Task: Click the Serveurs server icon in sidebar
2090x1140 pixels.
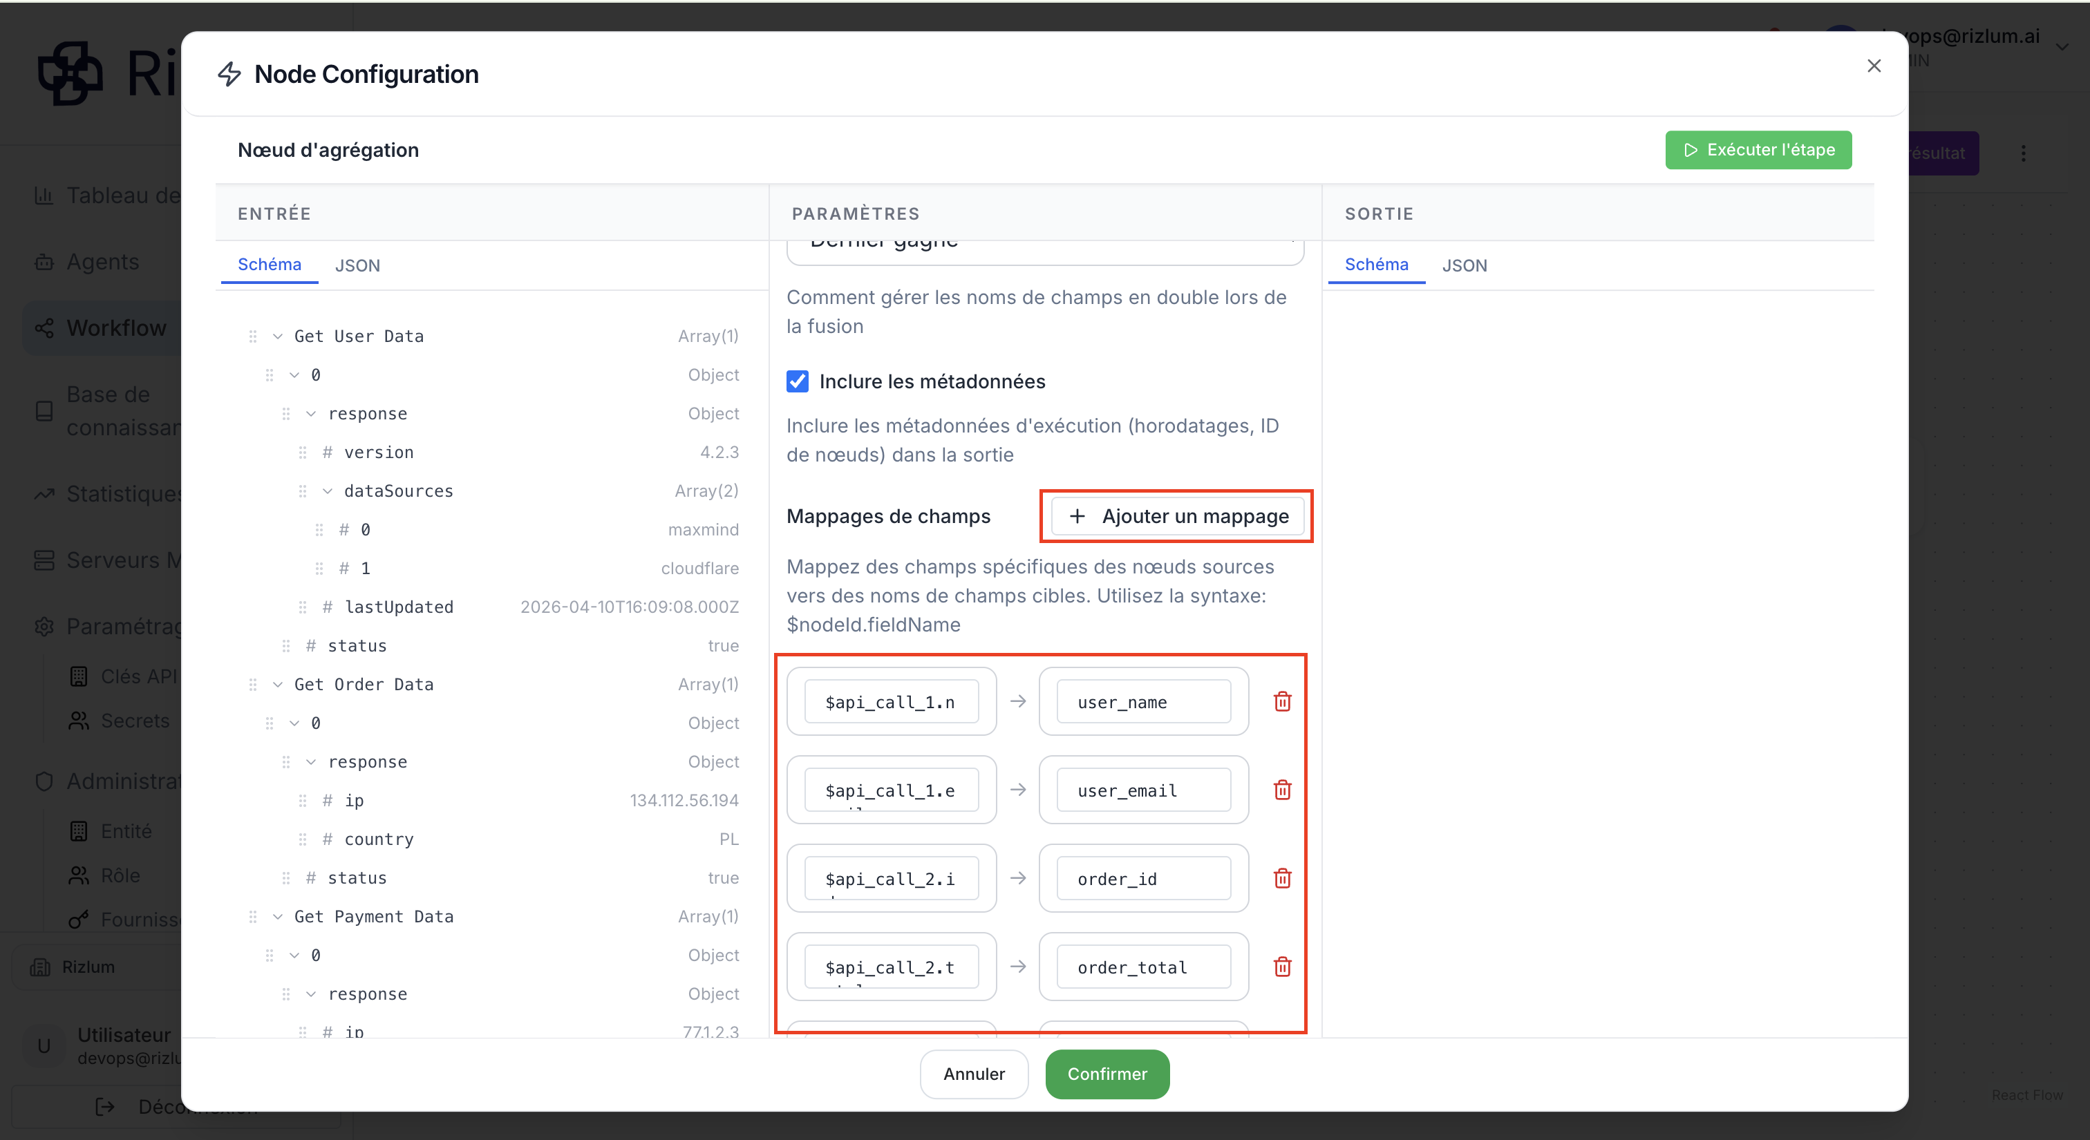Action: point(44,560)
